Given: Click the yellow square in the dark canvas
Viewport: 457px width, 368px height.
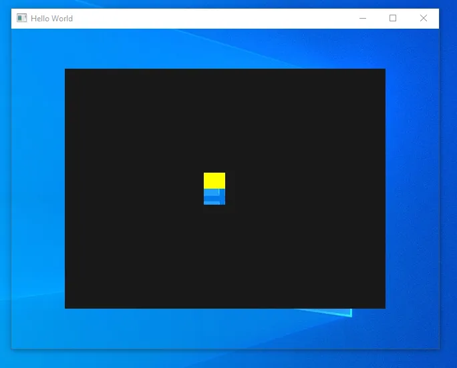Looking at the screenshot, I should [214, 181].
